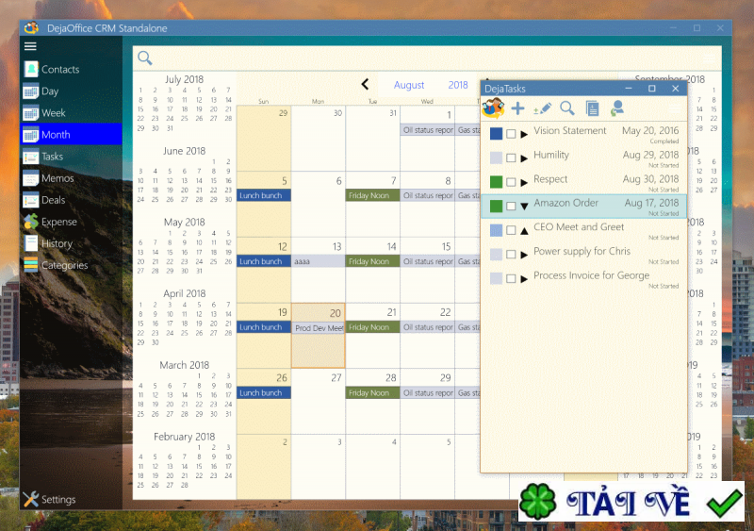Click the August month label
Viewport: 754px width, 531px height.
coord(409,85)
